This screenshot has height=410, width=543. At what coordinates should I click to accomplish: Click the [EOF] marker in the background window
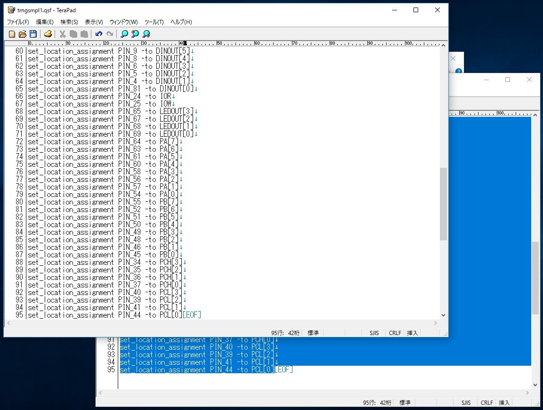point(284,370)
